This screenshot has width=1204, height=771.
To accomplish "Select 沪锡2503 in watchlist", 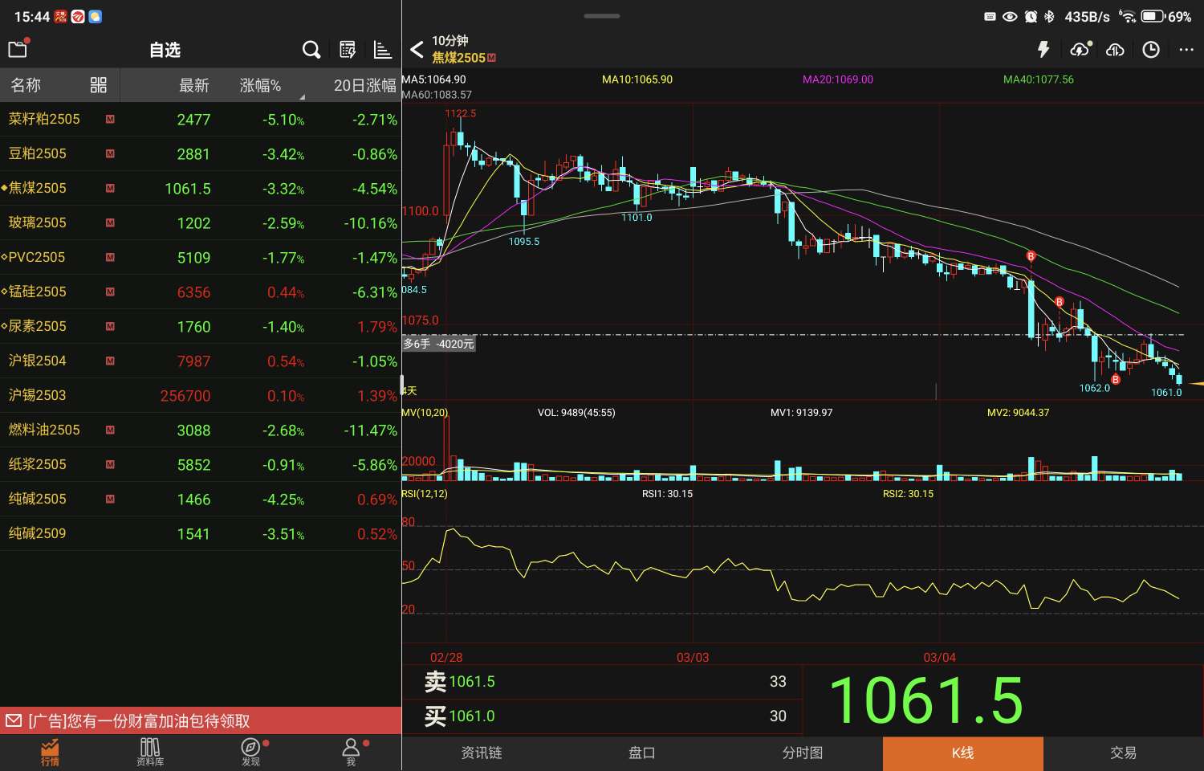I will click(x=201, y=395).
